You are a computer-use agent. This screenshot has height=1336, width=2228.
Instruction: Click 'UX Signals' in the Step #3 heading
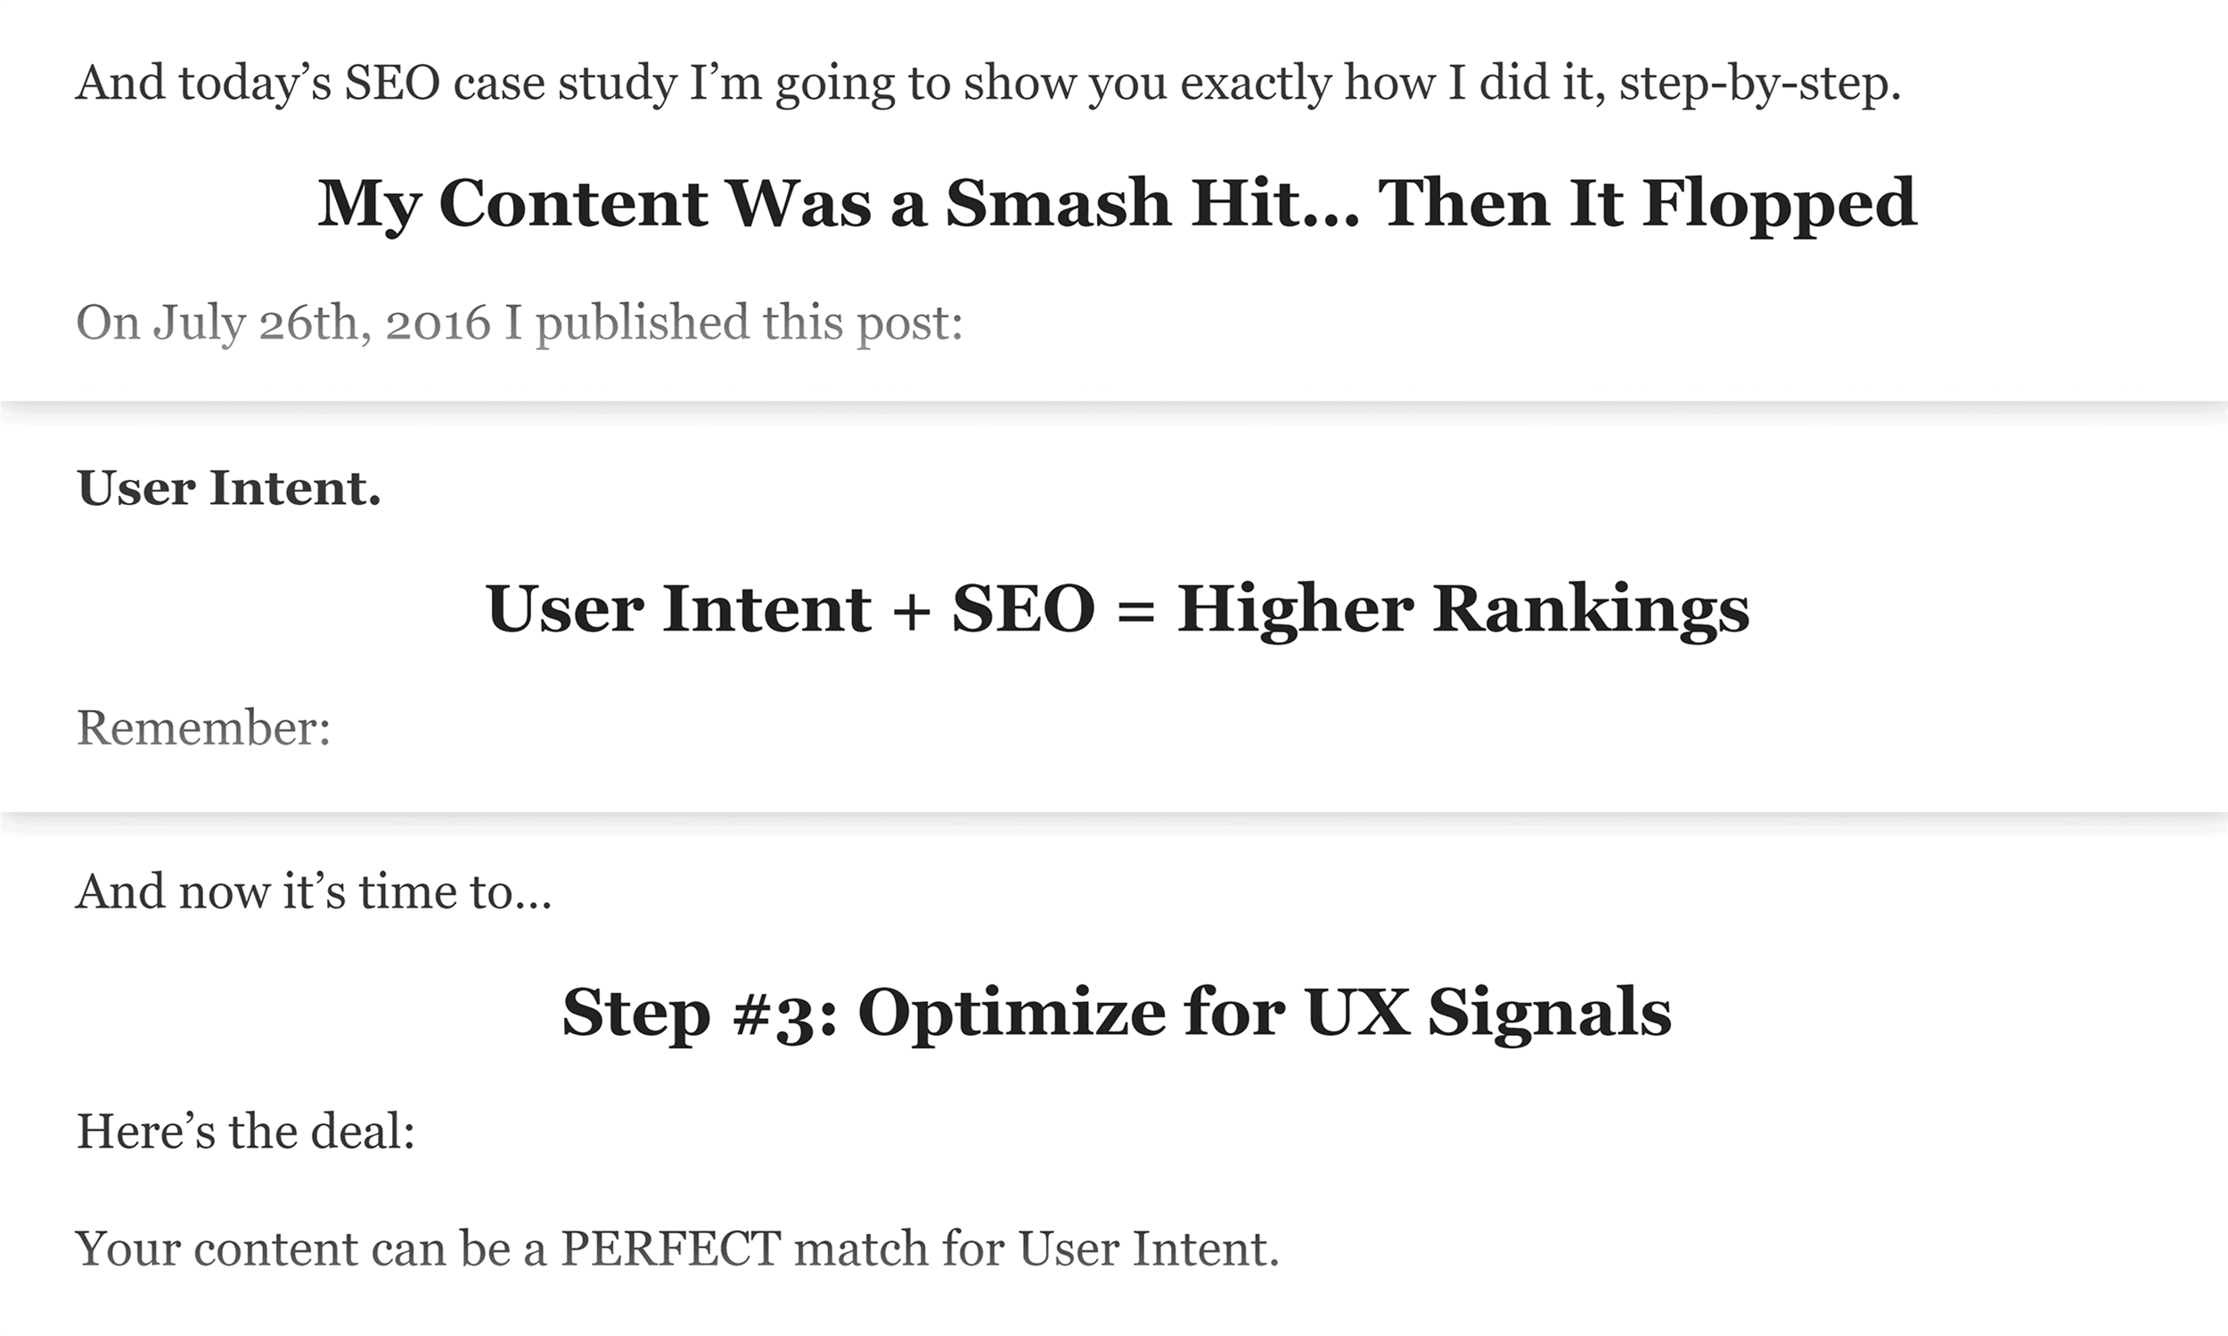pyautogui.click(x=1487, y=1014)
